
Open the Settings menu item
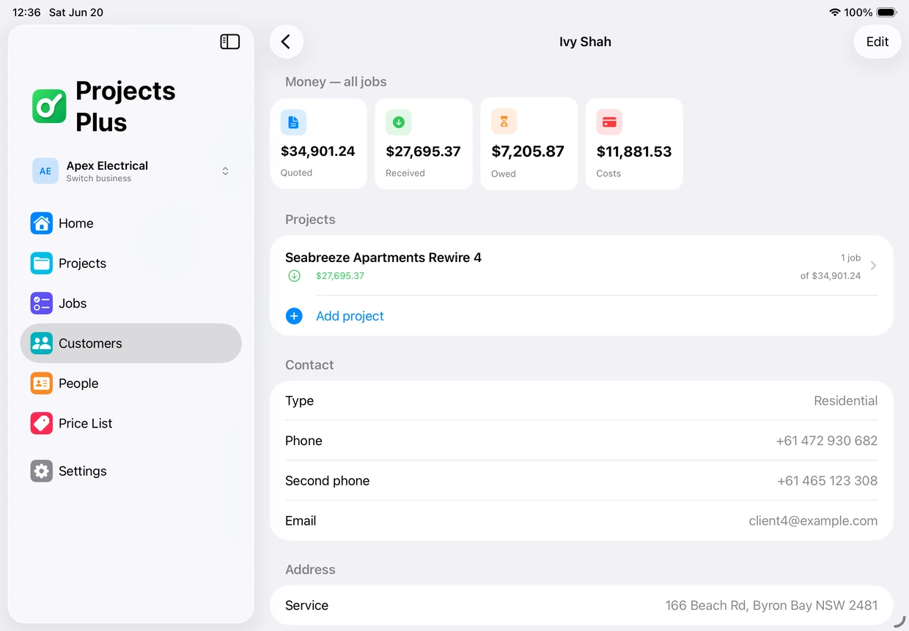[130, 471]
